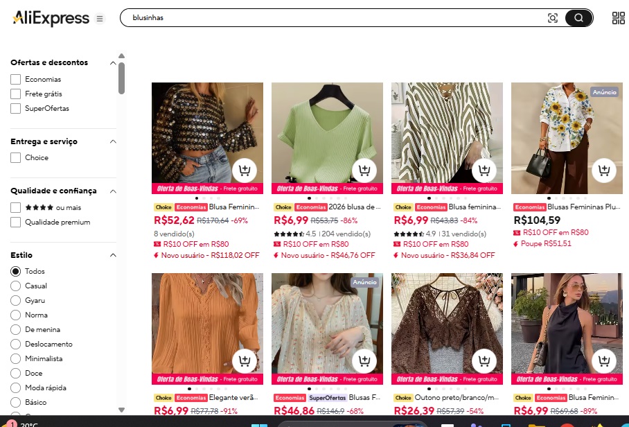Check the Choice delivery filter

tap(16, 158)
